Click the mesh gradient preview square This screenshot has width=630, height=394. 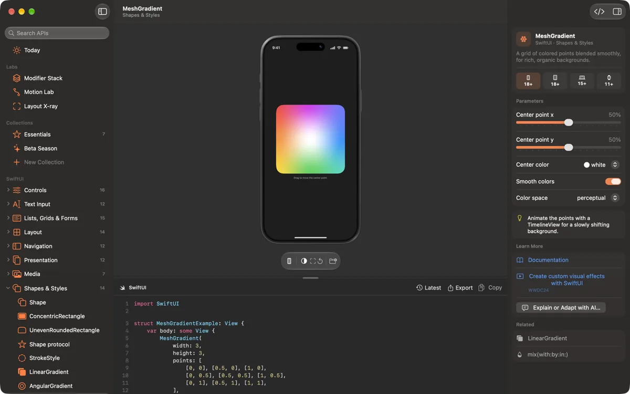(x=310, y=139)
